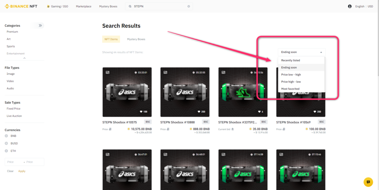
Task: Choose Price high - low sort option
Action: (301, 82)
